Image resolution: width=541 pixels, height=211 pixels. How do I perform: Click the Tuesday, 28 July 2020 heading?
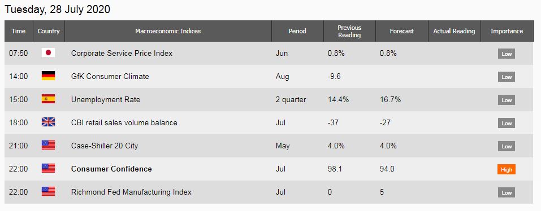pyautogui.click(x=57, y=9)
